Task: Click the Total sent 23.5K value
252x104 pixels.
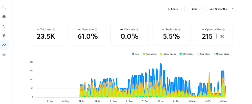Action: click(46, 37)
